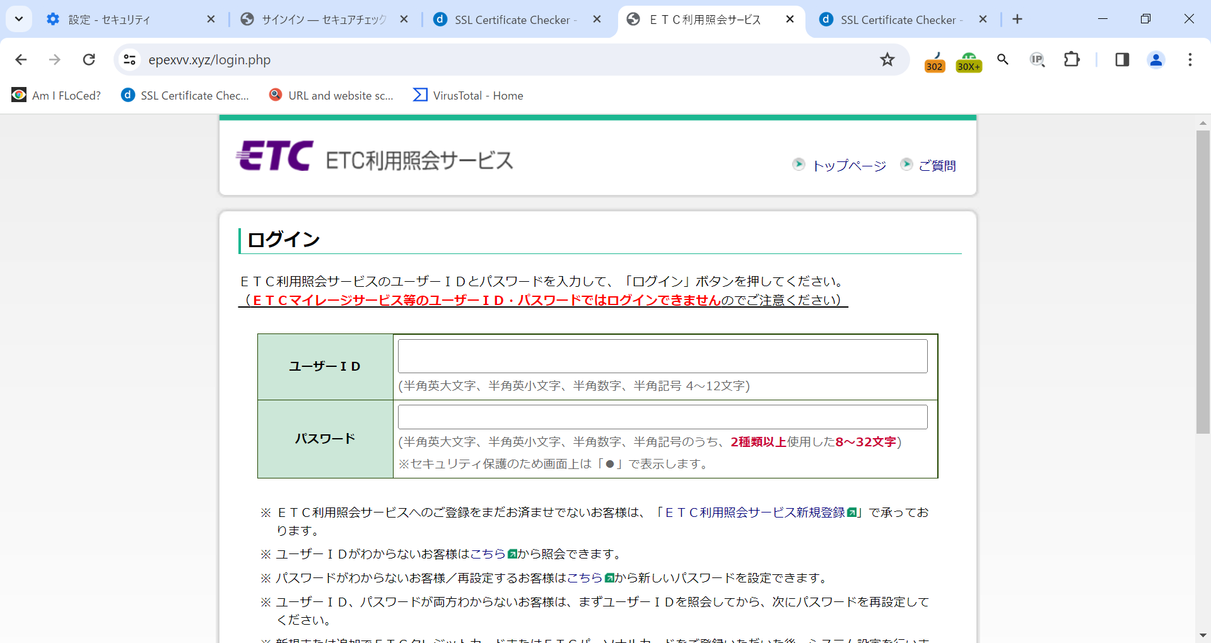Viewport: 1211px width, 643px height.
Task: Open the Chrome three-dot menu
Action: [1190, 59]
